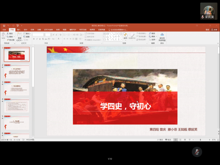Click the Arrange (排列) icon
This screenshot has height=165, width=220.
coord(125,35)
